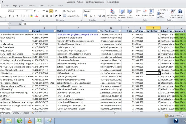The width and height of the screenshot is (186, 124).
Task: Open the Formulas ribbon tab
Action: click(31, 6)
